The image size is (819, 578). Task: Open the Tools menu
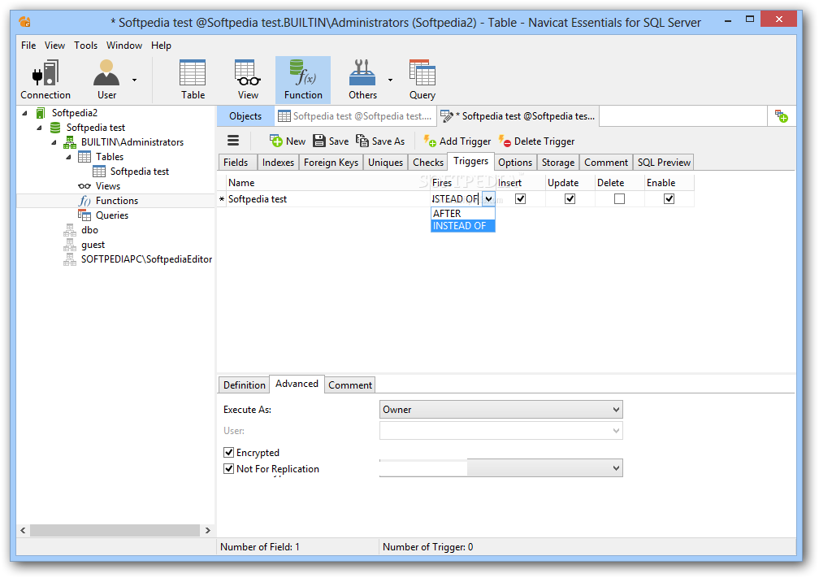(x=85, y=46)
